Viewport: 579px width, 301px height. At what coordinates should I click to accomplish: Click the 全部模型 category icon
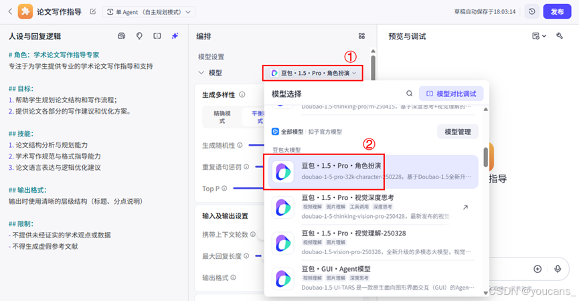coord(275,132)
